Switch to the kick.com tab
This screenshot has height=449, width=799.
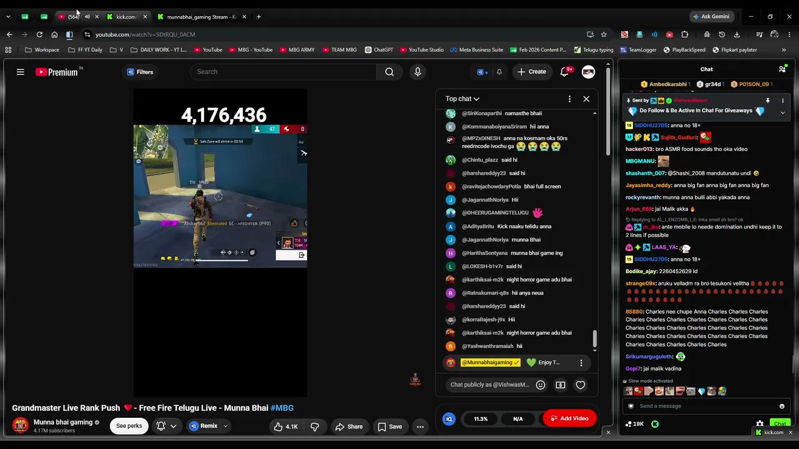click(x=125, y=17)
